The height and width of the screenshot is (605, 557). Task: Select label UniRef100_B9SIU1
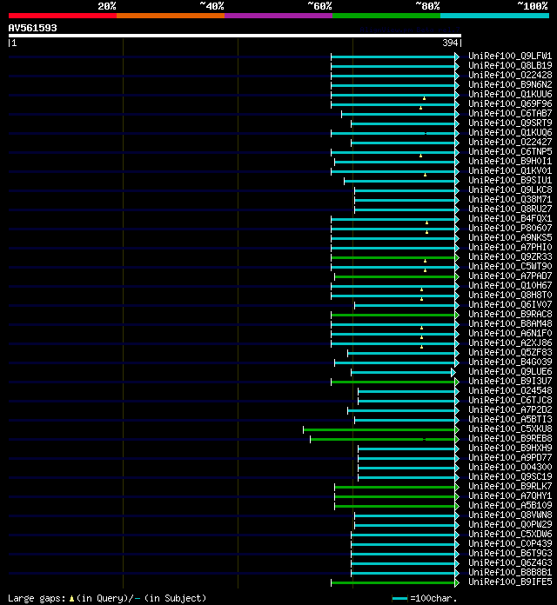510,181
